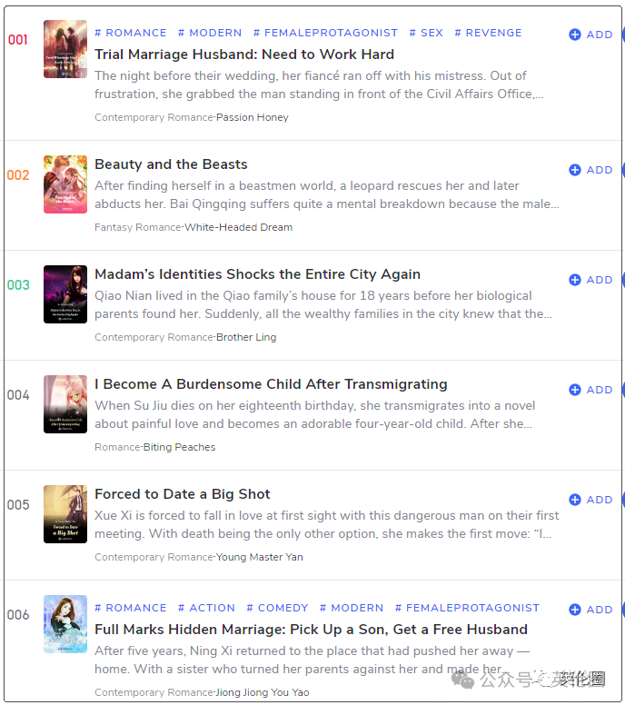Screen dimensions: 625x705
Task: View author Passion Honey
Action: coord(253,117)
